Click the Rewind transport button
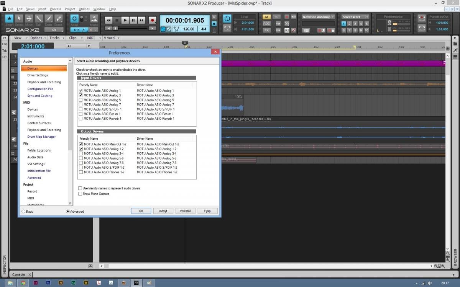The height and width of the screenshot is (287, 460). (x=108, y=20)
